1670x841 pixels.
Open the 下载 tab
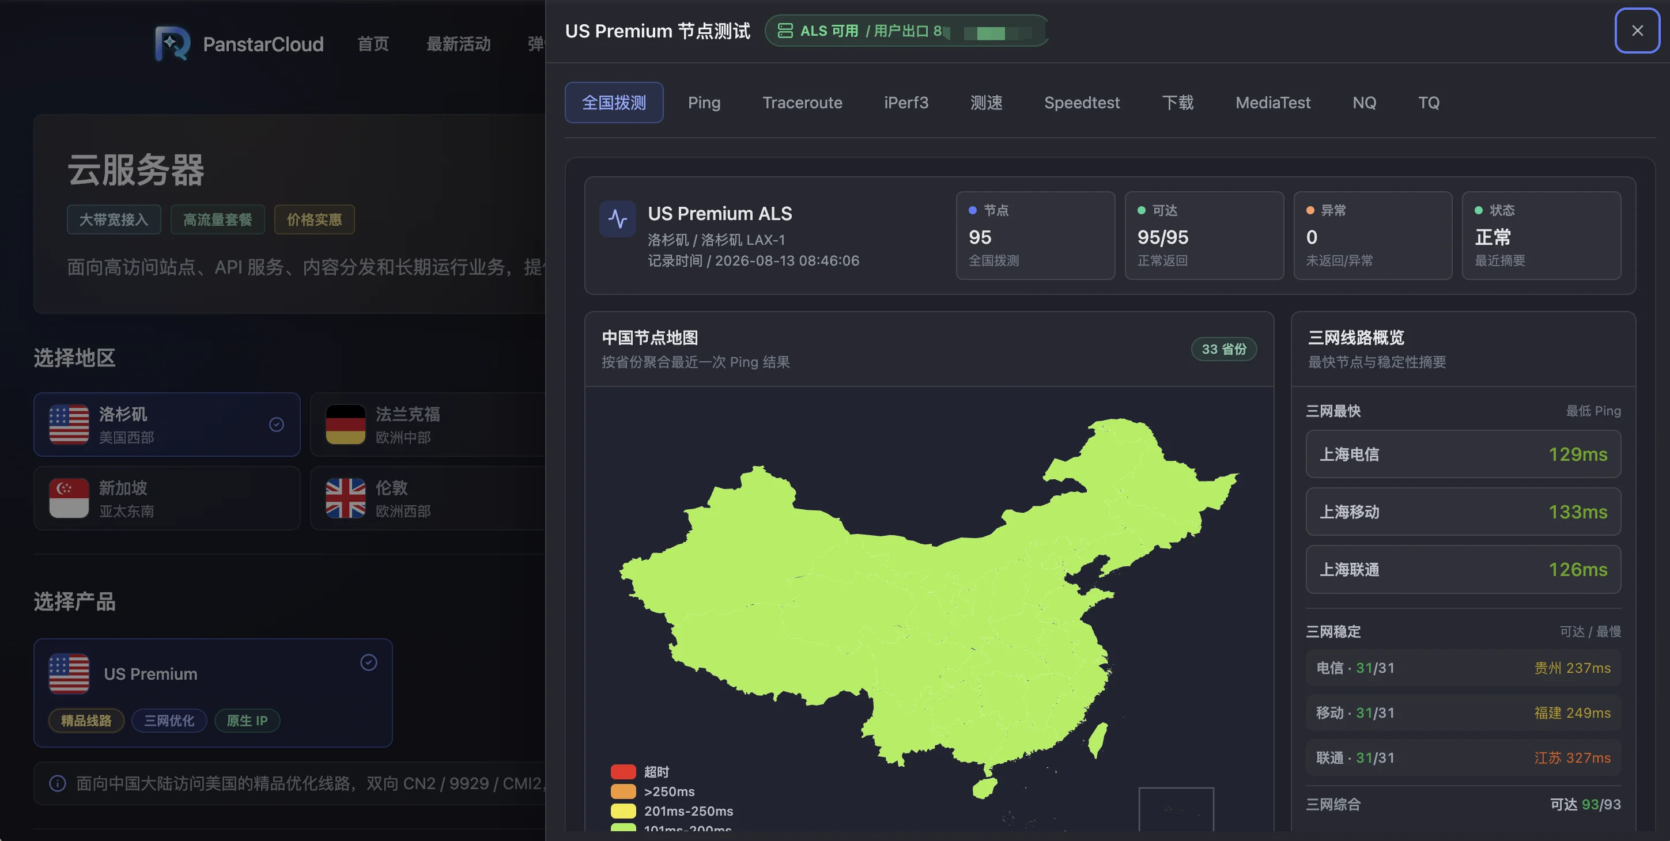1177,103
